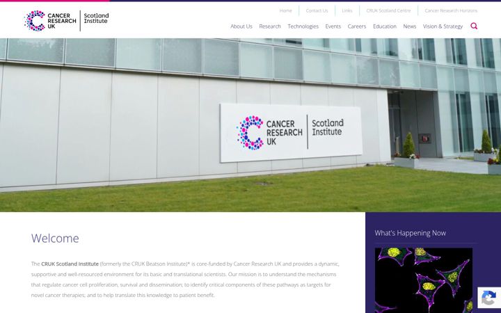Open the Research menu
This screenshot has height=313, width=501.
click(270, 26)
